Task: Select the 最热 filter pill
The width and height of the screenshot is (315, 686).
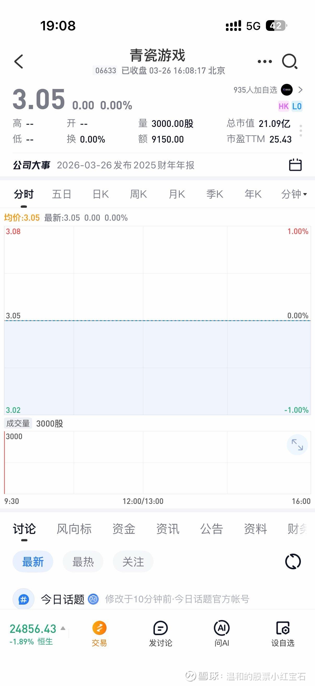Action: 83,562
